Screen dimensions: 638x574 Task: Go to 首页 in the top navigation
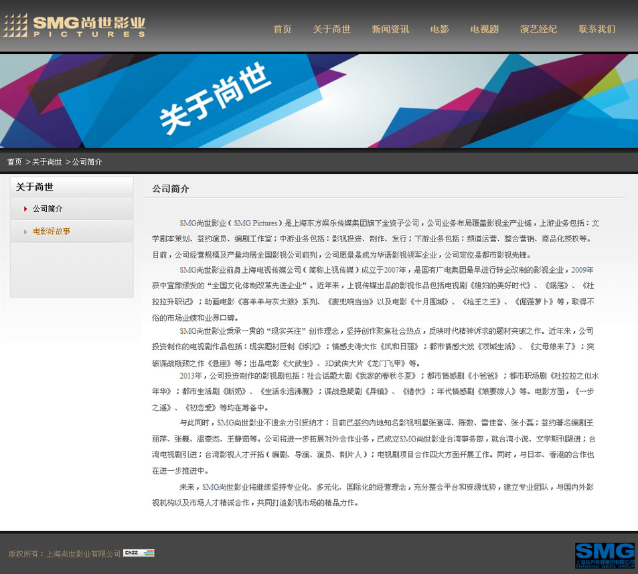[283, 29]
